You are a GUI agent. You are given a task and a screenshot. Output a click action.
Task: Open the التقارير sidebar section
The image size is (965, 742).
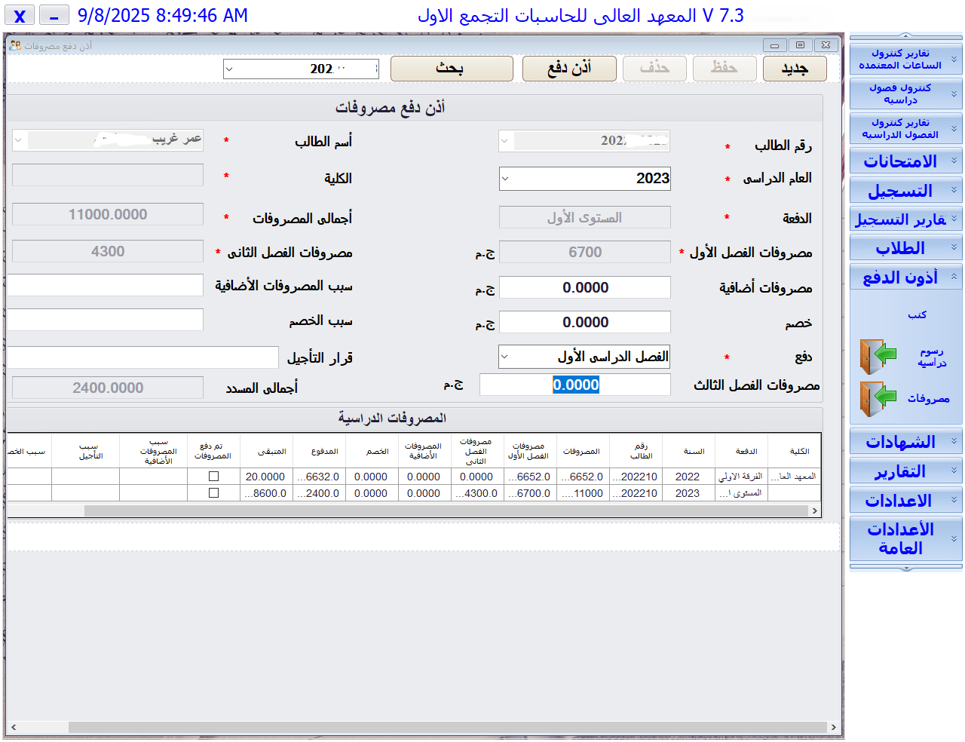point(905,471)
